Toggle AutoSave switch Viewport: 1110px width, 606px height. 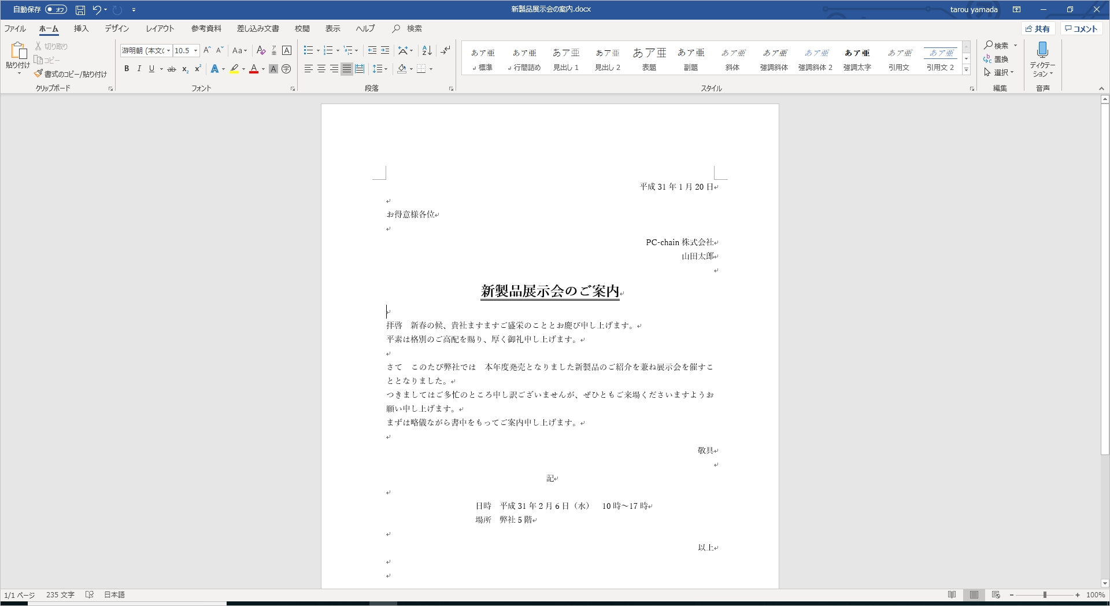56,10
